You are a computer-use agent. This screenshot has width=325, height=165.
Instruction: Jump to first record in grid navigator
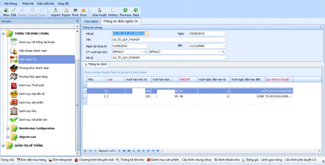tap(85, 151)
